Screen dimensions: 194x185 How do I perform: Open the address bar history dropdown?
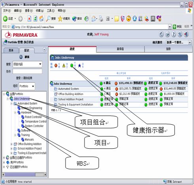[170, 27]
